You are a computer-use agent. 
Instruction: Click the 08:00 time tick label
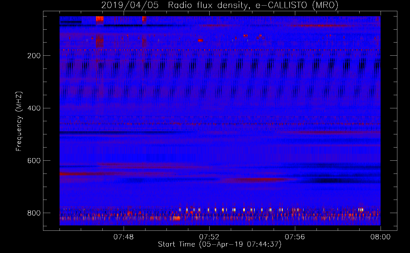(x=381, y=237)
